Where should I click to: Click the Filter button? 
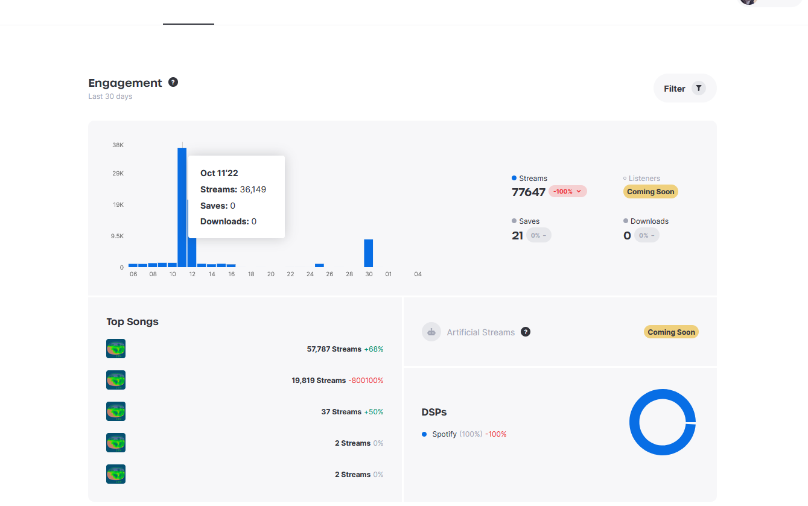point(684,89)
